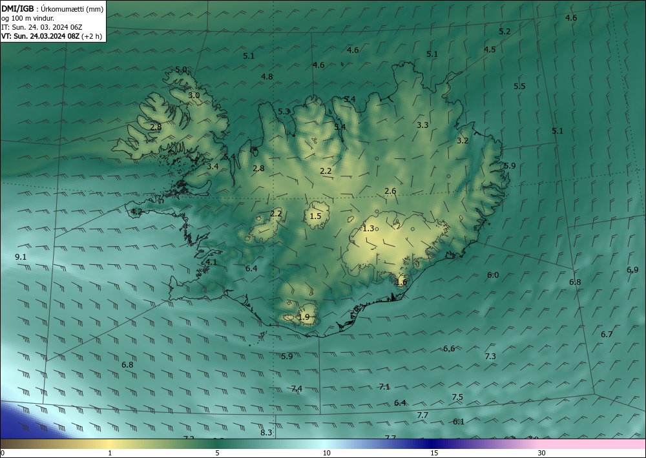Viewport: 646px width, 458px height.
Task: Click the 1.3 value on Vatnajökull glacier
Action: coord(368,228)
